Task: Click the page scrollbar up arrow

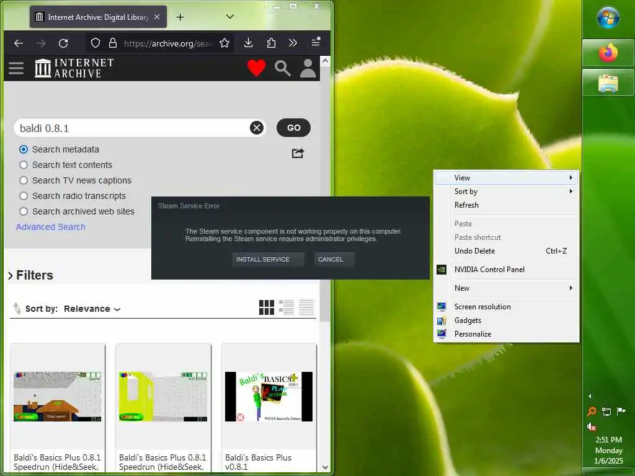Action: coord(325,61)
